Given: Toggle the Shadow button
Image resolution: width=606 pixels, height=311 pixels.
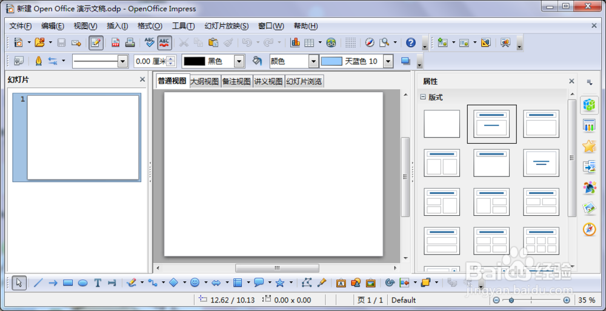Looking at the screenshot, I should click(x=405, y=61).
